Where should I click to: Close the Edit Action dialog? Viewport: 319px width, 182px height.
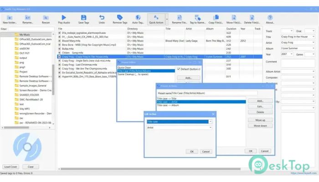(213, 114)
